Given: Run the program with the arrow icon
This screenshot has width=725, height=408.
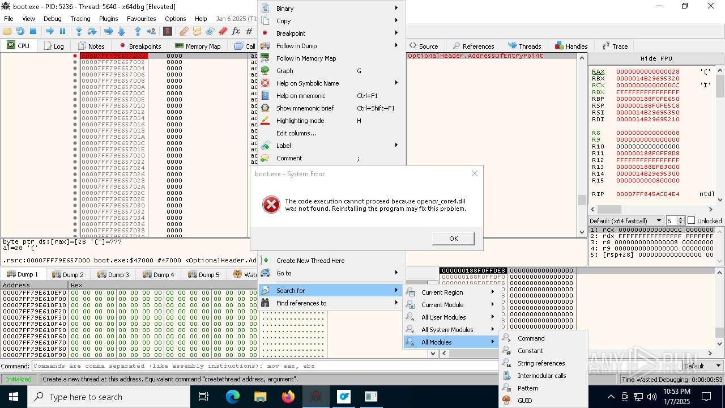Looking at the screenshot, I should [x=49, y=31].
